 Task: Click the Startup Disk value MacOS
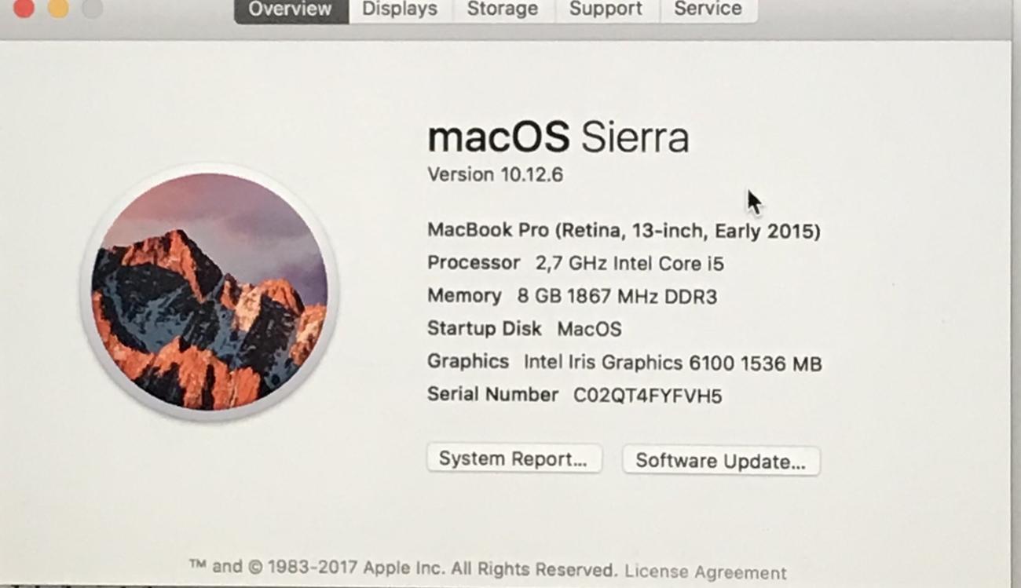pyautogui.click(x=589, y=329)
